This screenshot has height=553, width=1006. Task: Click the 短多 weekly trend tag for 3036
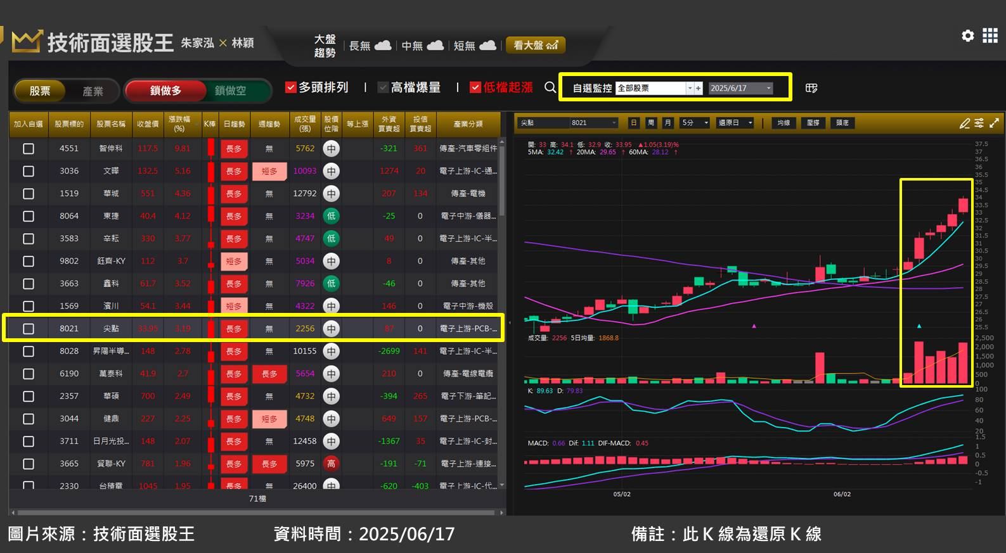pos(269,171)
